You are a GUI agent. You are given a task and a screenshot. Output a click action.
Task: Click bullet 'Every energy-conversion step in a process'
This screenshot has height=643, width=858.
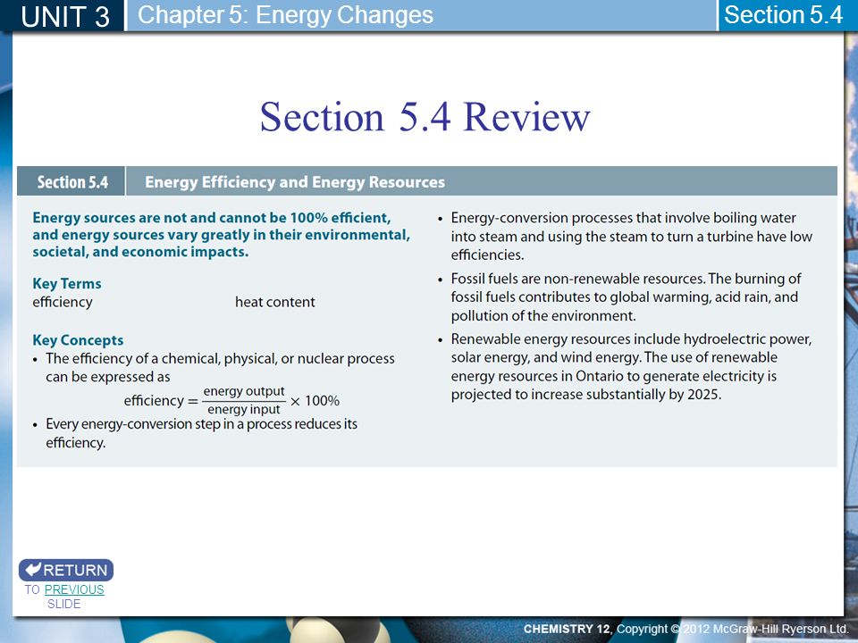point(201,433)
